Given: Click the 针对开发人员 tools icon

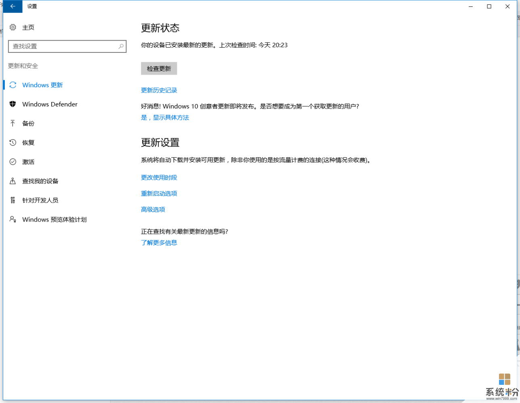Looking at the screenshot, I should tap(13, 200).
